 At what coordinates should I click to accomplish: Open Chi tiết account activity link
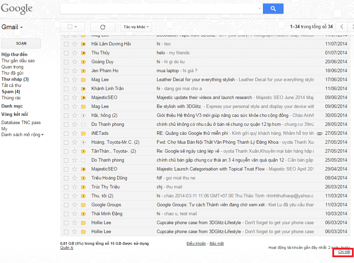[x=344, y=252]
